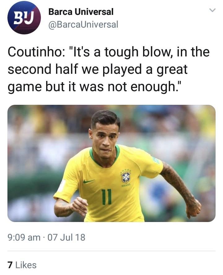Open the Barca Universal display name
This screenshot has width=223, height=275.
[x=81, y=12]
